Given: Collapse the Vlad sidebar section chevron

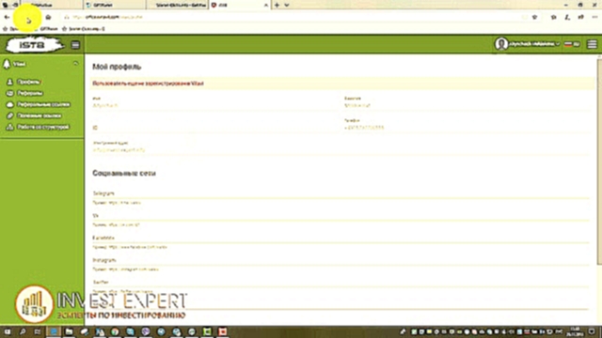Looking at the screenshot, I should tap(75, 64).
